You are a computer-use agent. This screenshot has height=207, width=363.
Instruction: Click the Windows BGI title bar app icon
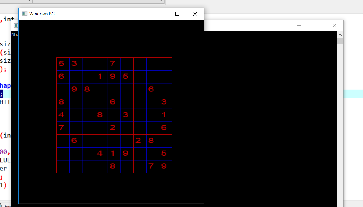click(x=24, y=14)
